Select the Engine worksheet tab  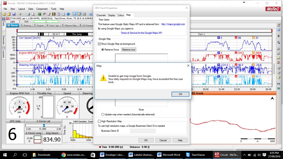[x=38, y=25]
